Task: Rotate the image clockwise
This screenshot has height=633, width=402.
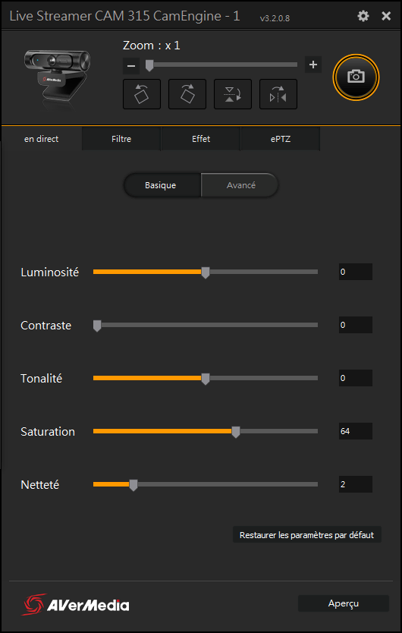Action: [x=187, y=94]
